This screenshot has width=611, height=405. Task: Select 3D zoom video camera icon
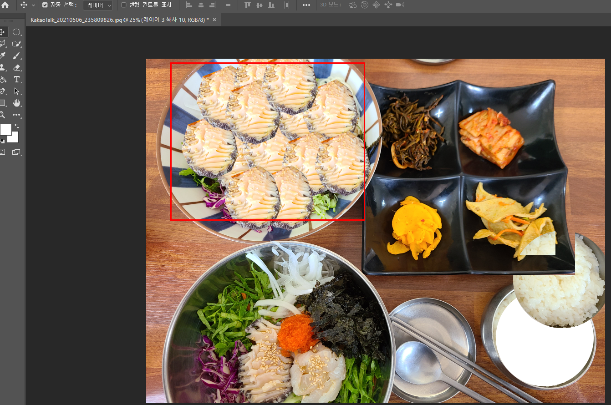(400, 5)
